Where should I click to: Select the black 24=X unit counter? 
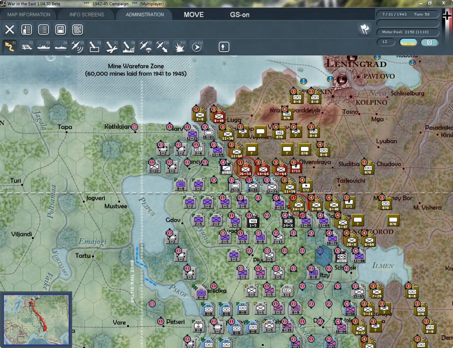tap(288, 222)
